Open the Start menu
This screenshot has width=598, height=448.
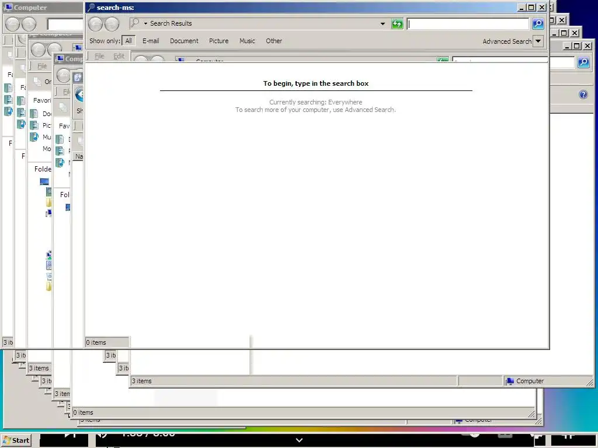tap(16, 440)
